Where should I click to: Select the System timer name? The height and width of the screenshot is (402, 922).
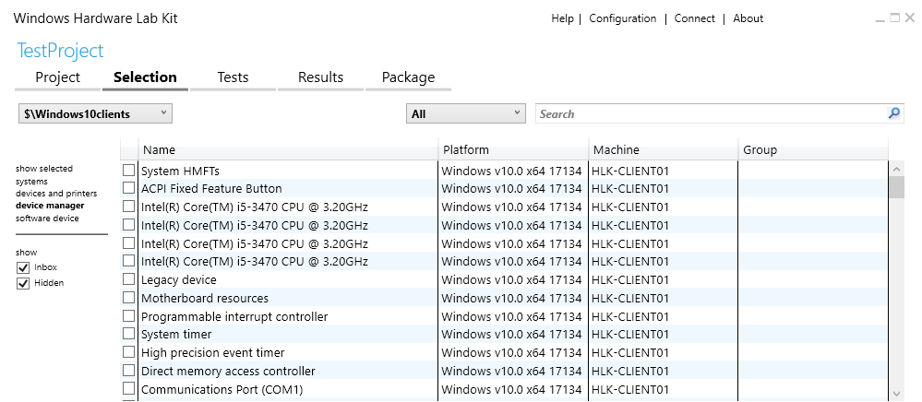(176, 335)
